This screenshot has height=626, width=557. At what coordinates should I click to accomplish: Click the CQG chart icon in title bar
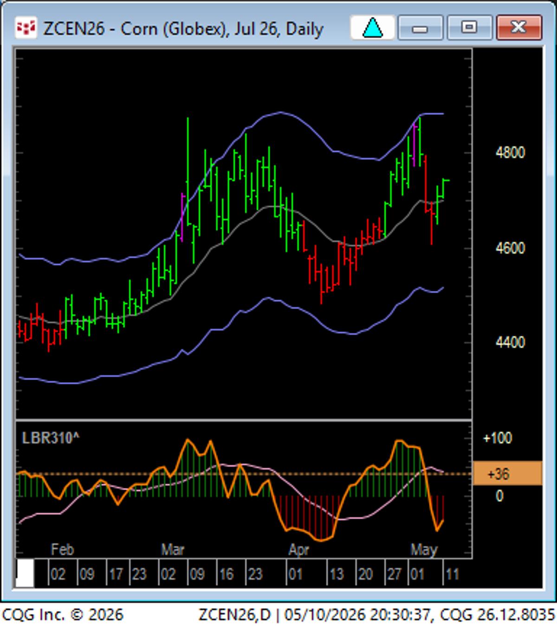(26, 28)
